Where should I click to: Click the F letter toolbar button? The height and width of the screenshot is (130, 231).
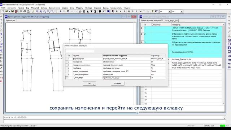(136, 11)
